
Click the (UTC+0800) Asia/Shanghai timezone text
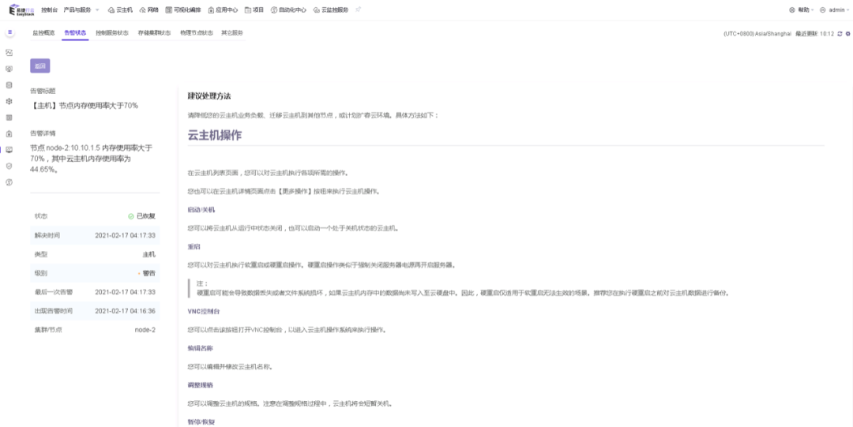point(757,34)
